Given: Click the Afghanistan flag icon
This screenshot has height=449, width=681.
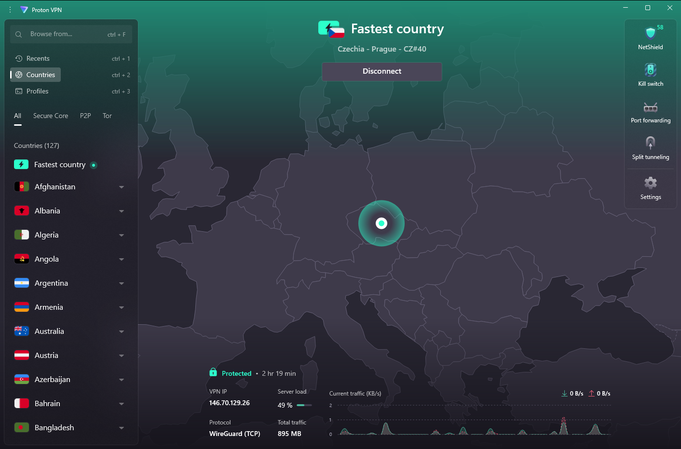Looking at the screenshot, I should coord(22,187).
